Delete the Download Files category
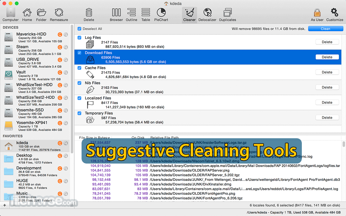Image resolution: width=346 pixels, height=216 pixels. 327,57
